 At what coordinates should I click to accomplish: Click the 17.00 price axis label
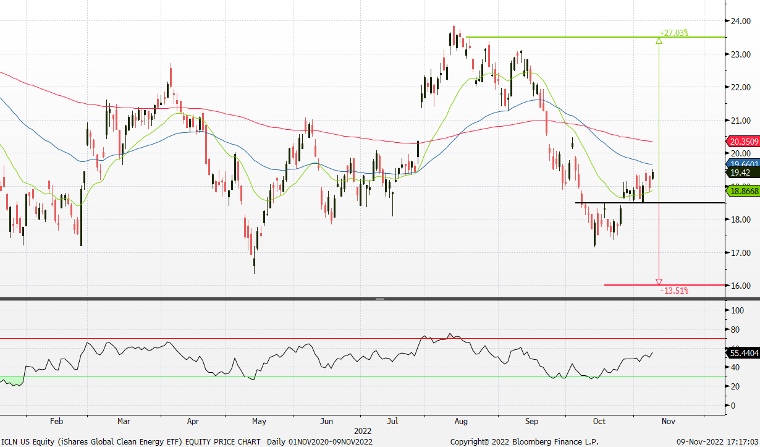tap(740, 253)
